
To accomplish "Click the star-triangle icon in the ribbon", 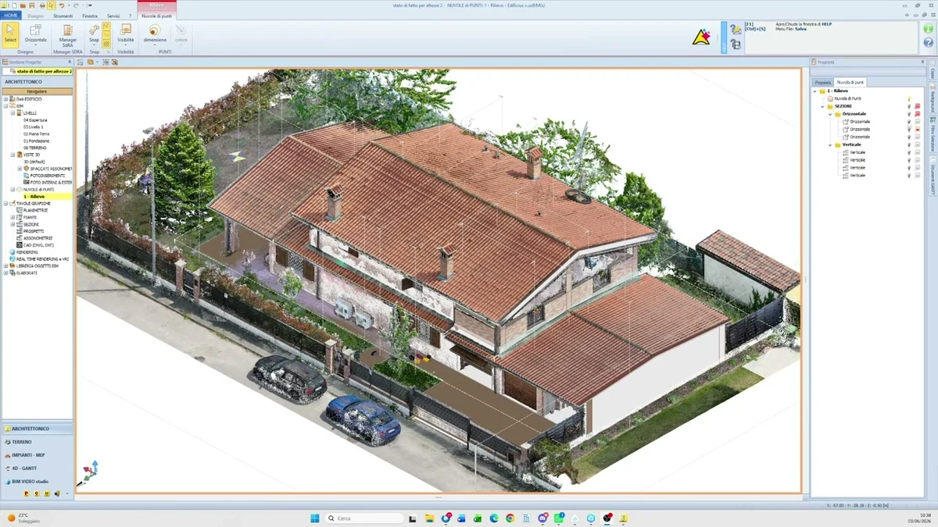I will point(701,37).
